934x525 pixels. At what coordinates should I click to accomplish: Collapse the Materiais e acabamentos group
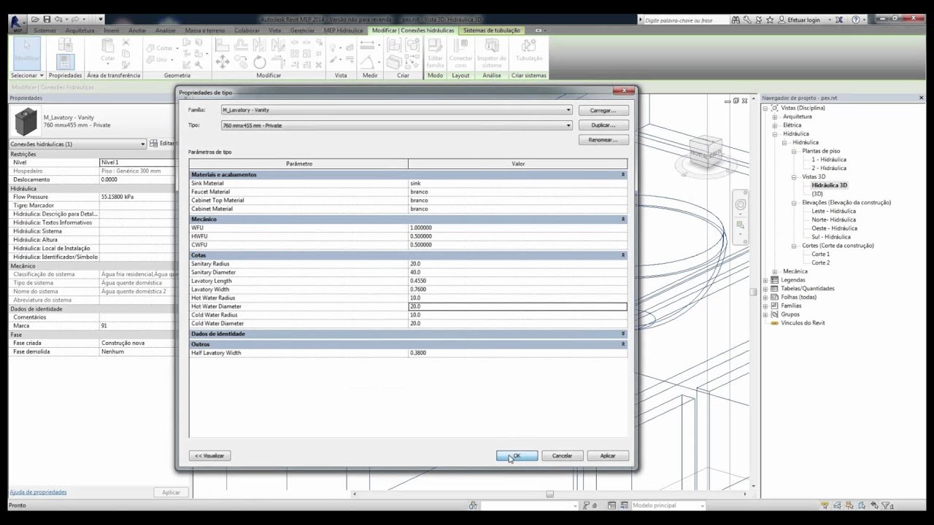(622, 175)
